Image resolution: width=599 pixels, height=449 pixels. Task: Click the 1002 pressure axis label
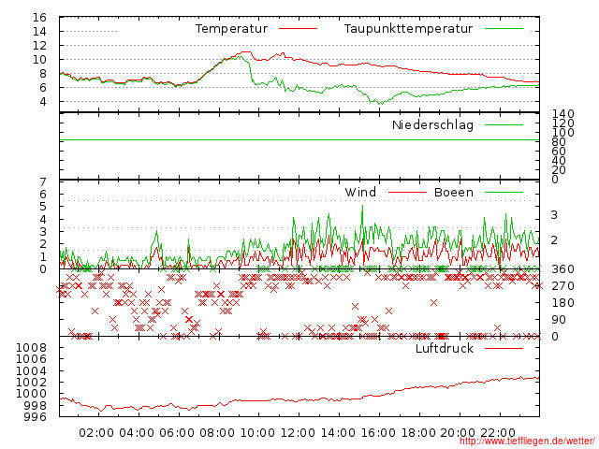(31, 383)
